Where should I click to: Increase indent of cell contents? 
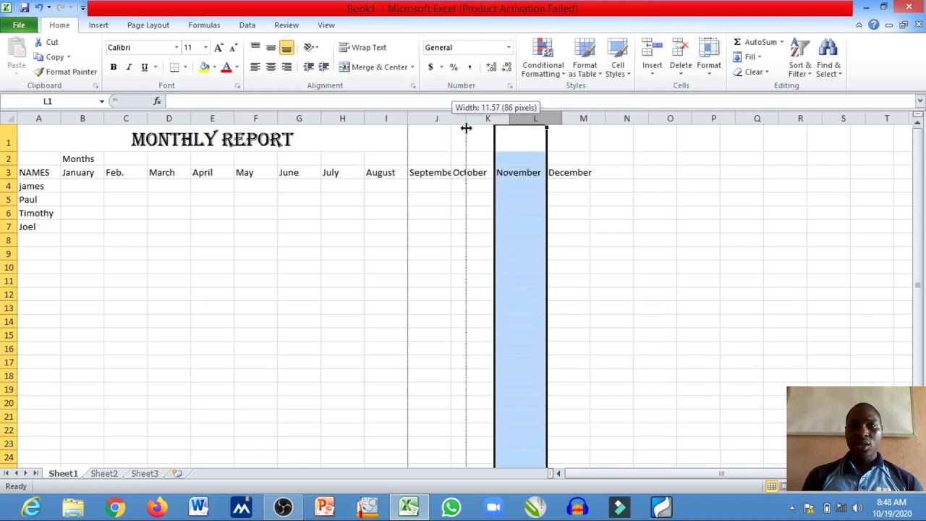pyautogui.click(x=323, y=67)
